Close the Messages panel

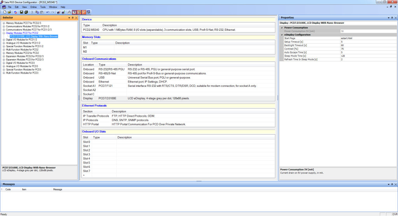[395, 184]
